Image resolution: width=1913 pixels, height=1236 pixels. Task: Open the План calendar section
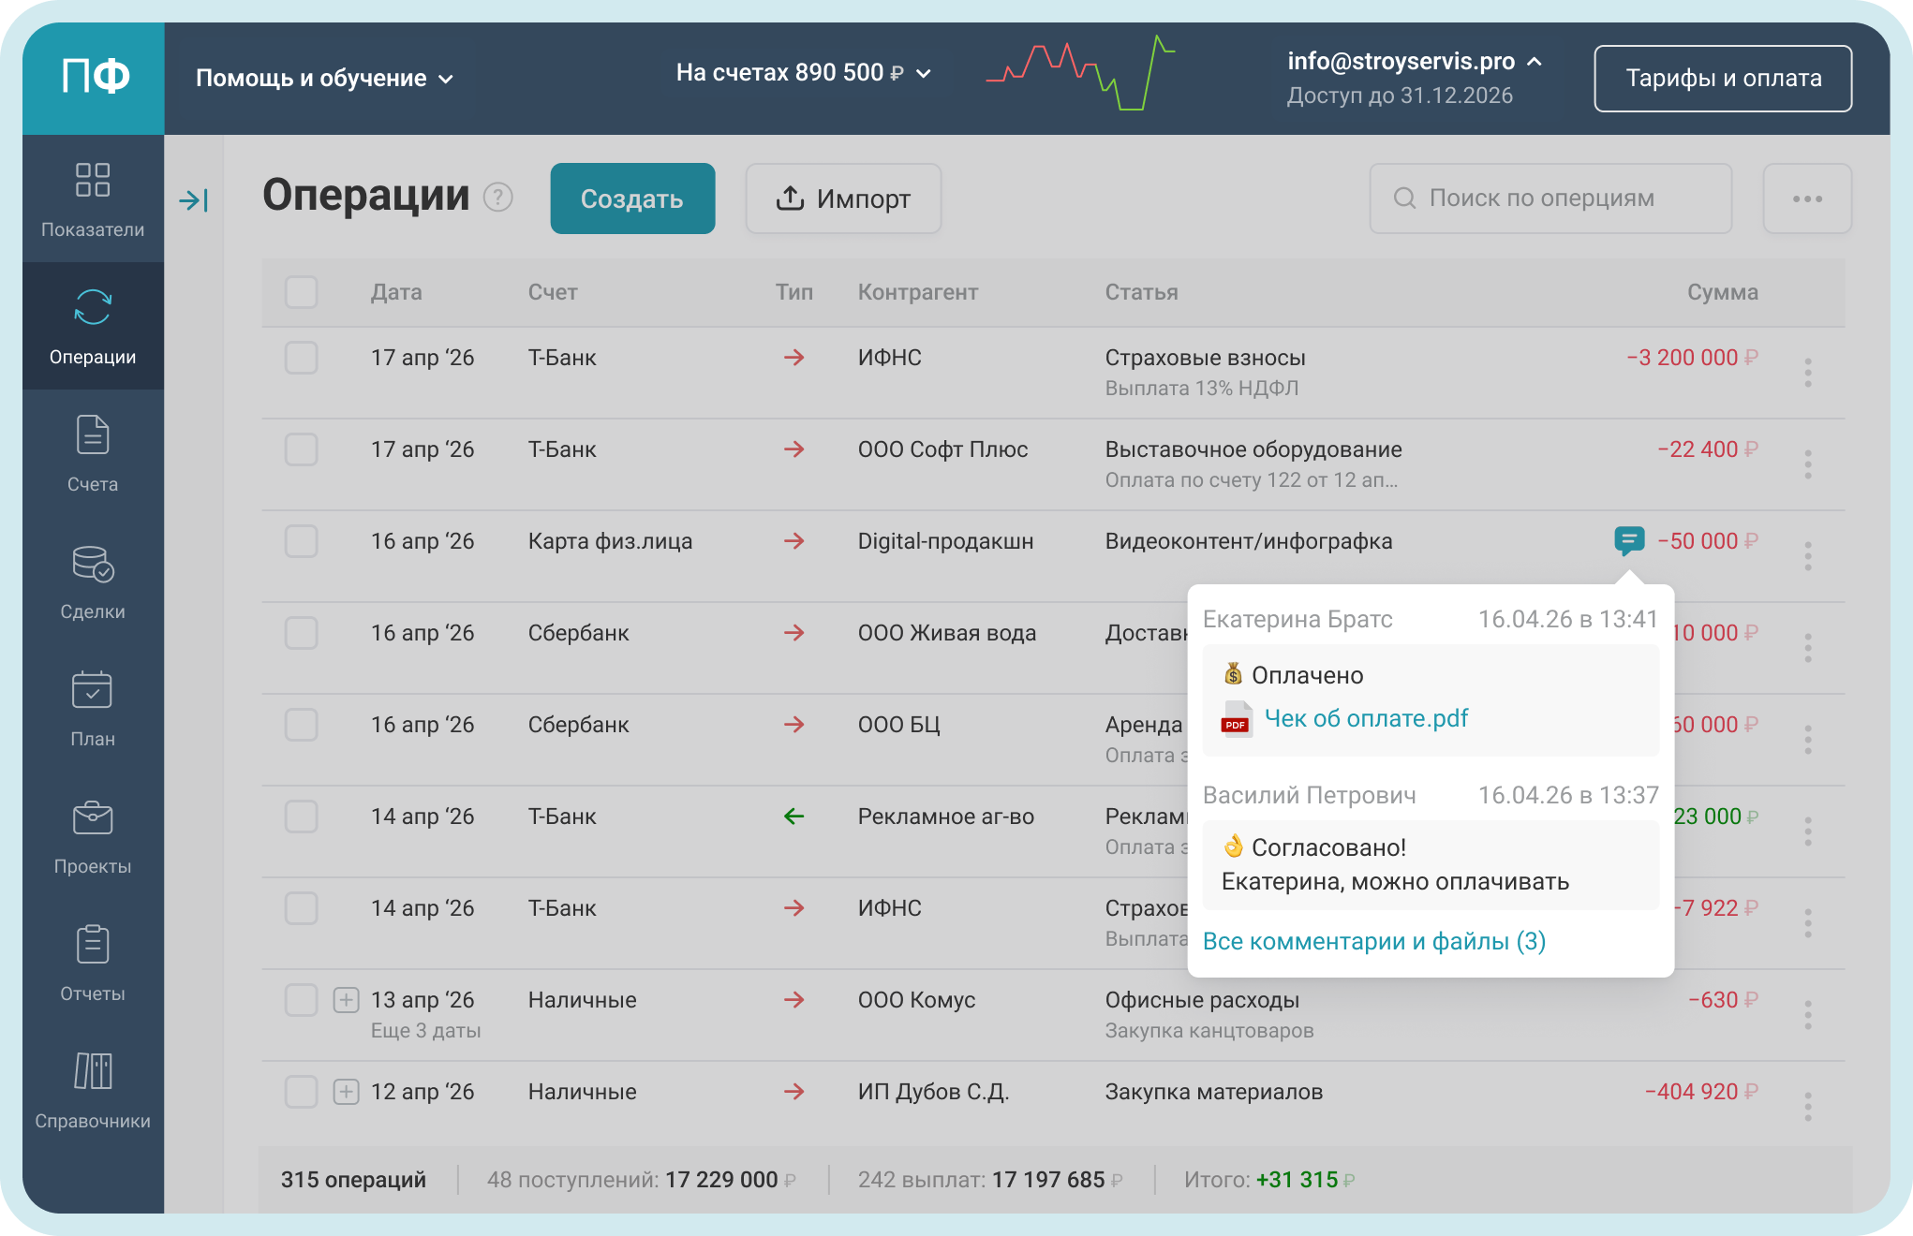coord(93,708)
